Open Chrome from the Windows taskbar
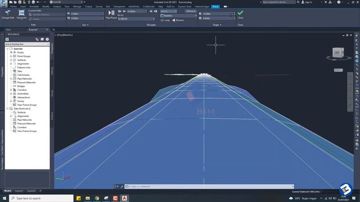This screenshot has height=202, width=360. [97, 198]
